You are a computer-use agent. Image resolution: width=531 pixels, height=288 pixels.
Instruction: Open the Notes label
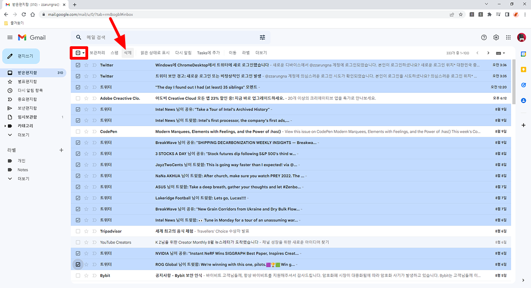[x=23, y=170]
